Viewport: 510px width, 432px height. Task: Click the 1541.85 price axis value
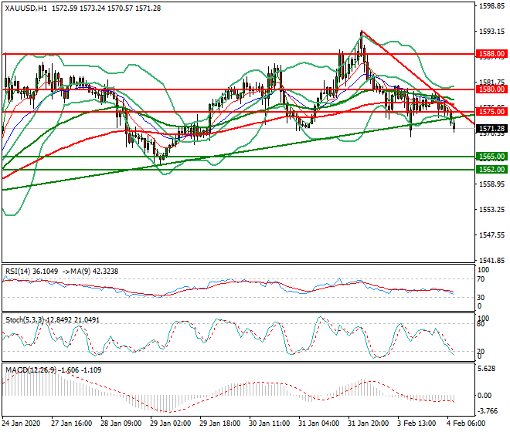tap(491, 261)
